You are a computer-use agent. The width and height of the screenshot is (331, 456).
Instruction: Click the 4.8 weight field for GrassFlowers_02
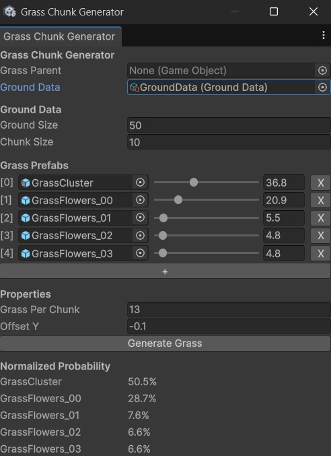(x=284, y=235)
